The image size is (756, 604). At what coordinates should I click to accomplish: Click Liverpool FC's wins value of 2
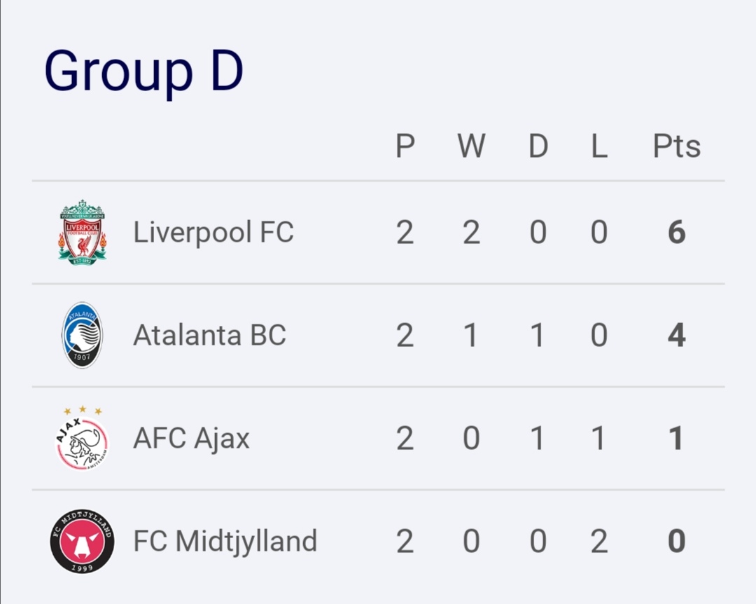471,232
